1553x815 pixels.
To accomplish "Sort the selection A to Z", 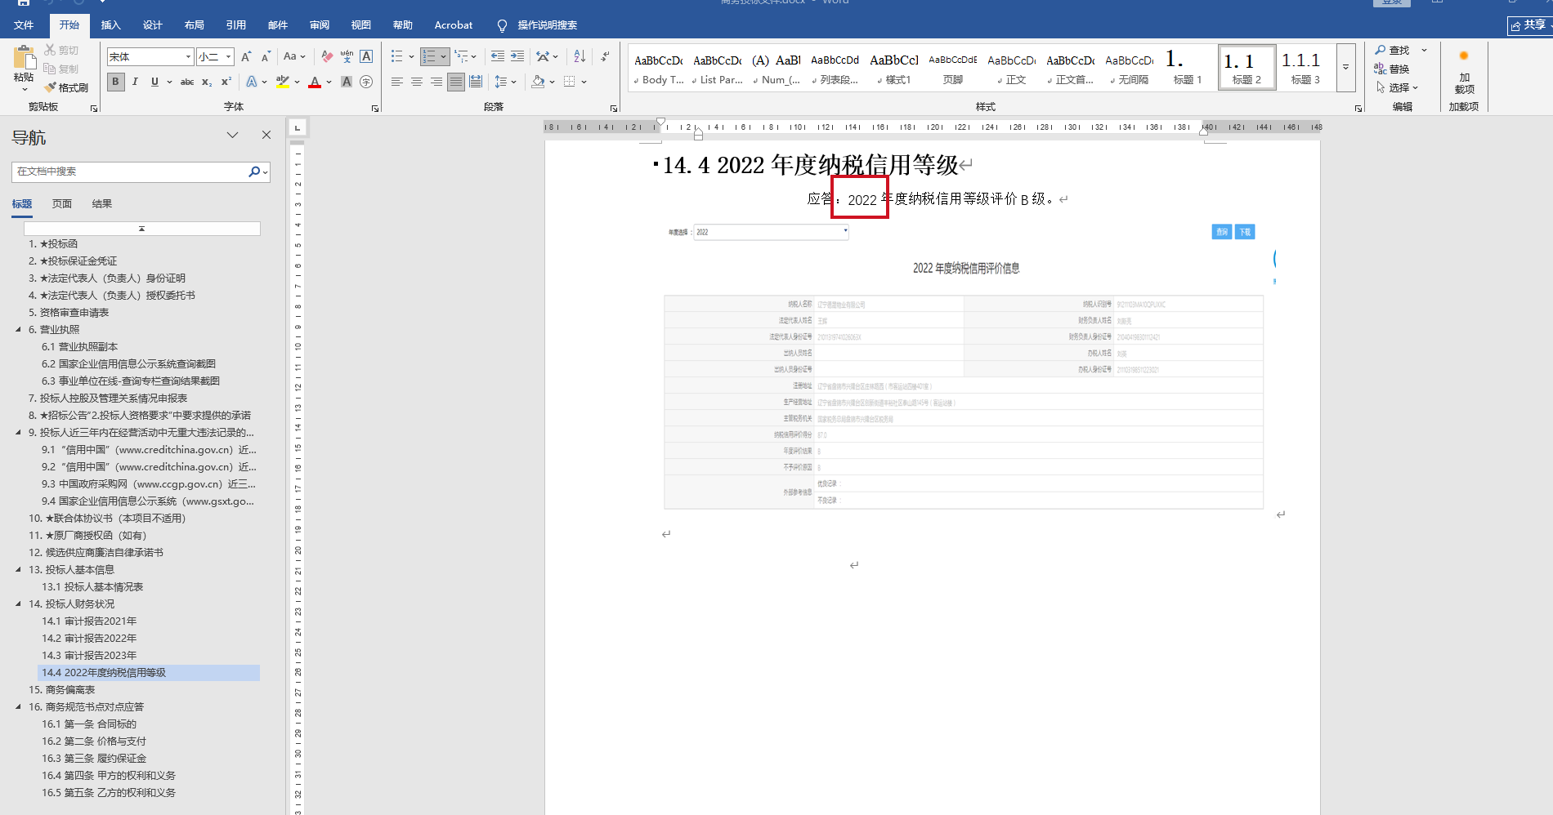I will [580, 56].
